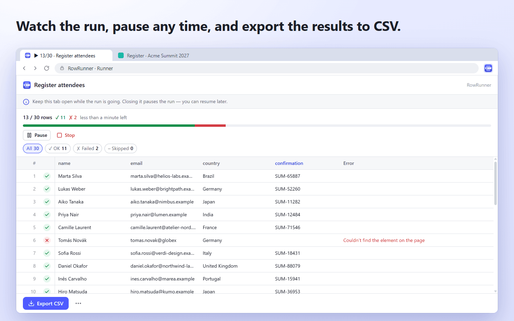Filter rows by All 30

(33, 148)
